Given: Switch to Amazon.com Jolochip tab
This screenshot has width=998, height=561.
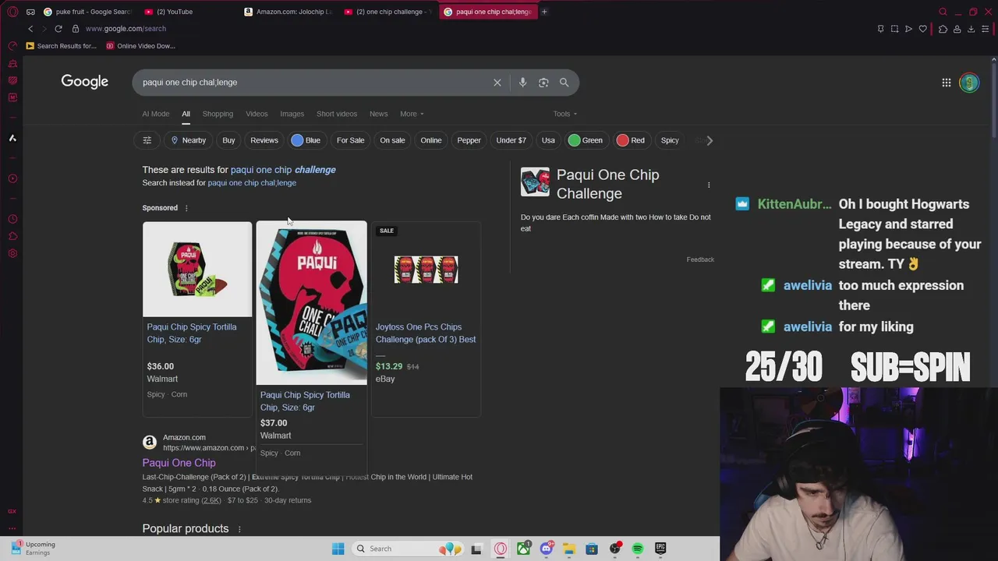Looking at the screenshot, I should (x=288, y=12).
